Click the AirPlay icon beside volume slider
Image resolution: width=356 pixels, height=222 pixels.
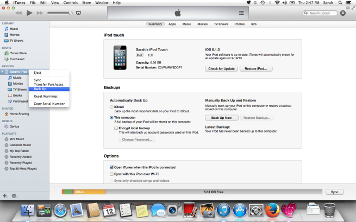pos(79,12)
